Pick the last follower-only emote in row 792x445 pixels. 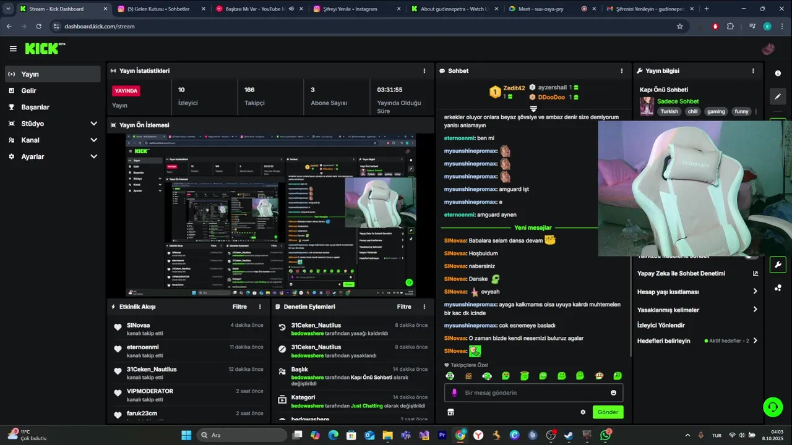(617, 376)
